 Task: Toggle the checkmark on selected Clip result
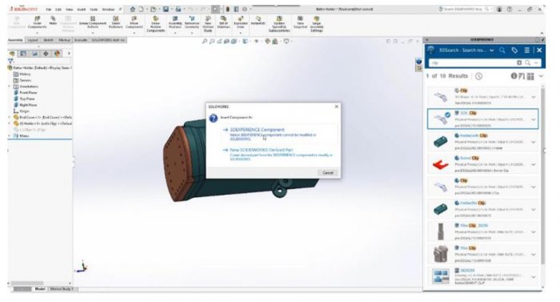[x=447, y=115]
